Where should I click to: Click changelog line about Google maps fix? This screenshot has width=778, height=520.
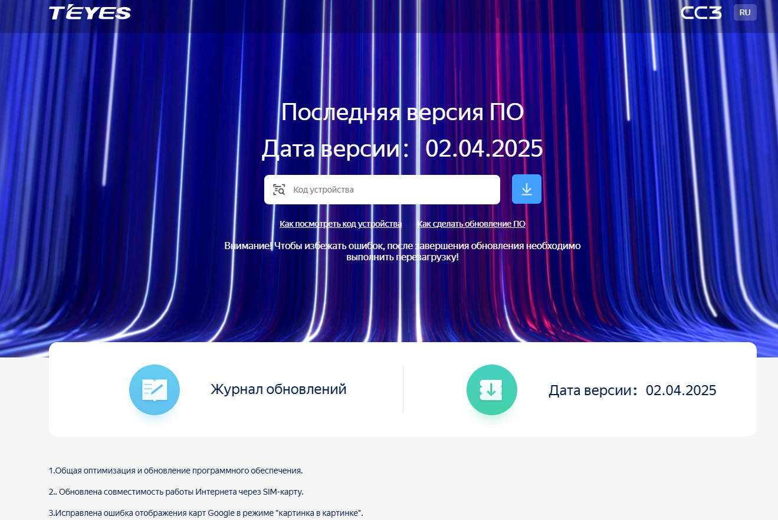coord(206,513)
